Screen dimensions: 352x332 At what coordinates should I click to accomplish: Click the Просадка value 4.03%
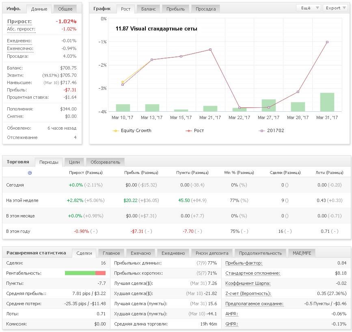click(x=69, y=56)
